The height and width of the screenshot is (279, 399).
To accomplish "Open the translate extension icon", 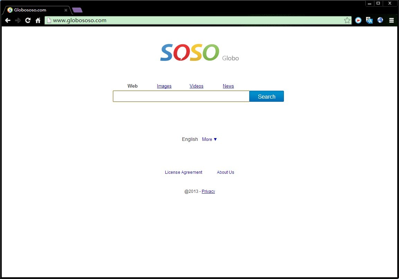I will tap(369, 20).
